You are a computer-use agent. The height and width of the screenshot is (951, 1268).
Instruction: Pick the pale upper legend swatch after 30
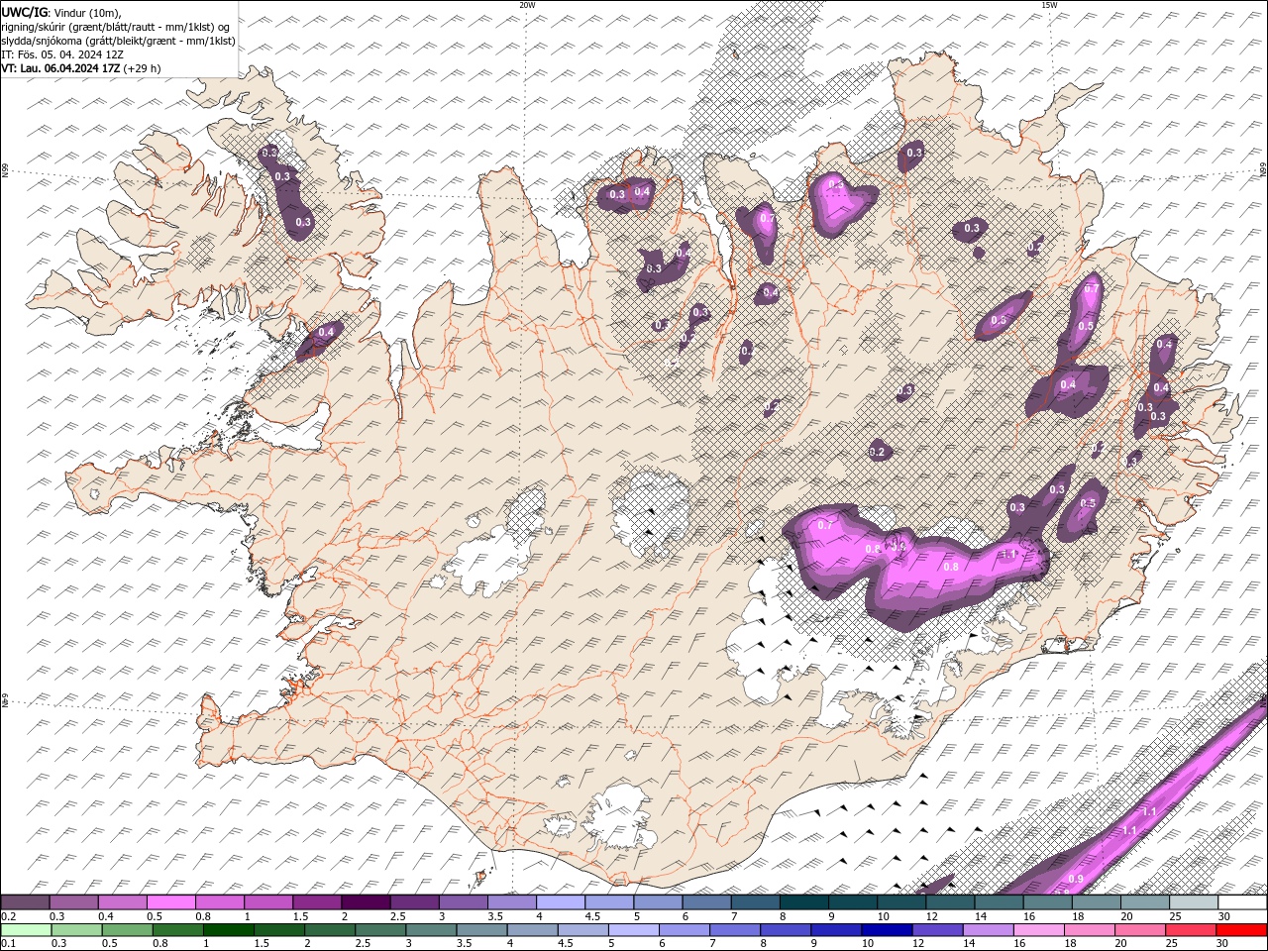pyautogui.click(x=1241, y=902)
